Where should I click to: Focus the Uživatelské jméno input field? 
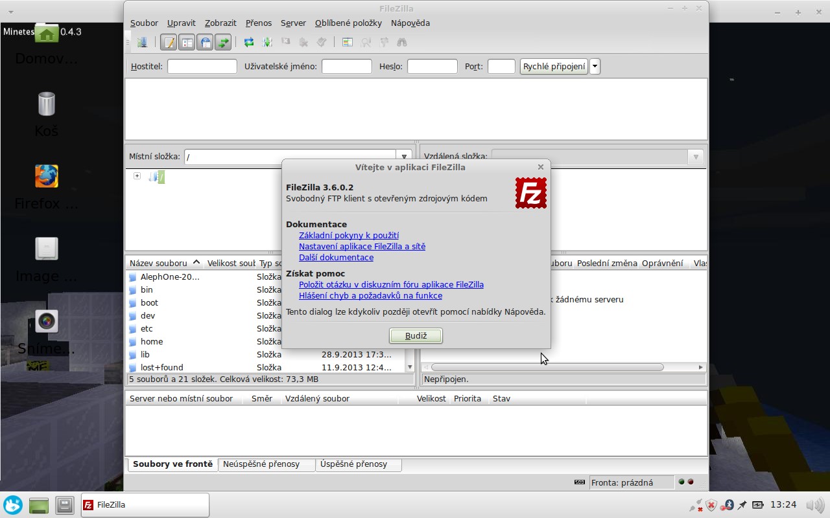pyautogui.click(x=347, y=66)
